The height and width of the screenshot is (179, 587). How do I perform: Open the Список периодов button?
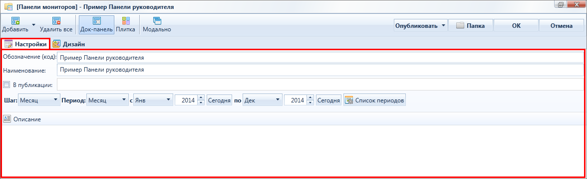click(374, 100)
